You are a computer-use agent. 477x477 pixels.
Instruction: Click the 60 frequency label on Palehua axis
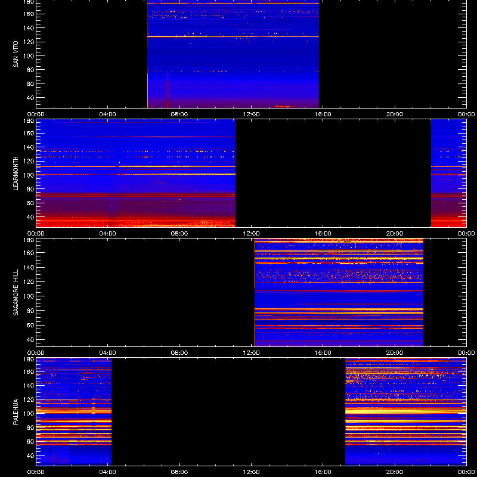tap(30, 442)
